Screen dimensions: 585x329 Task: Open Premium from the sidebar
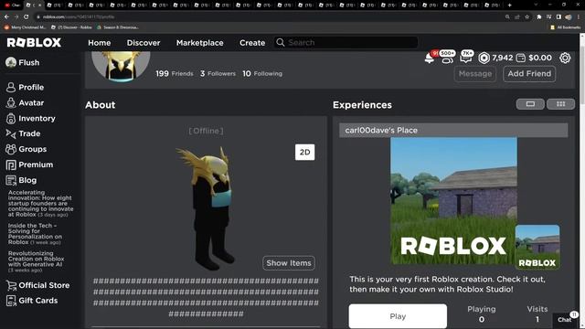29,164
